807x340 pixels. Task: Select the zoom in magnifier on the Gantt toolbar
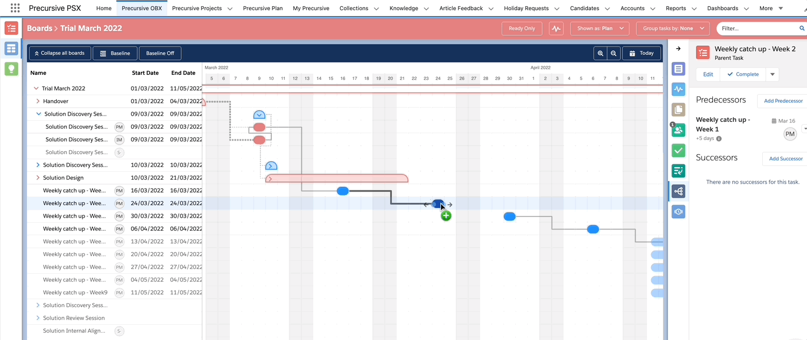pyautogui.click(x=600, y=53)
